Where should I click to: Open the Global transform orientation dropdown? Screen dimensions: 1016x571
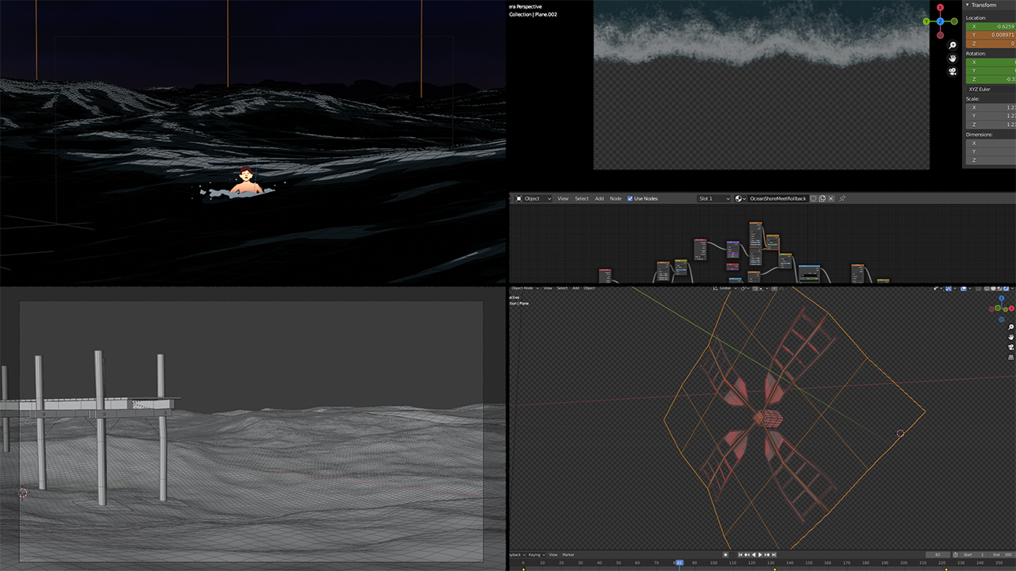pos(726,289)
